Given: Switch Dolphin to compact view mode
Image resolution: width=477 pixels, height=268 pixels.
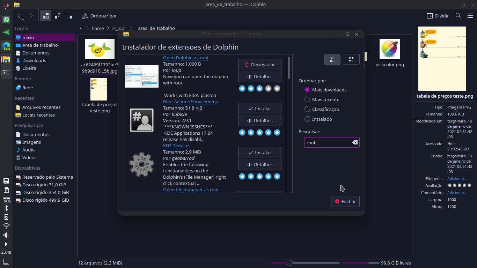Looking at the screenshot, I should (x=58, y=16).
